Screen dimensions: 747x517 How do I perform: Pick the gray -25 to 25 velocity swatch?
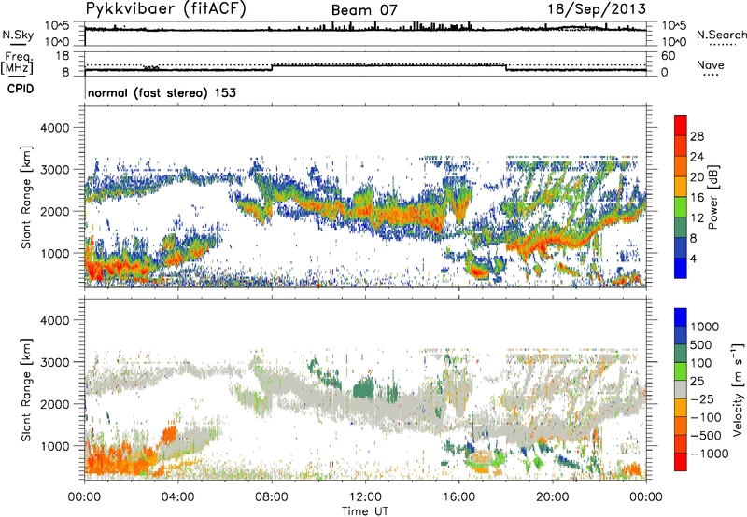tap(681, 389)
